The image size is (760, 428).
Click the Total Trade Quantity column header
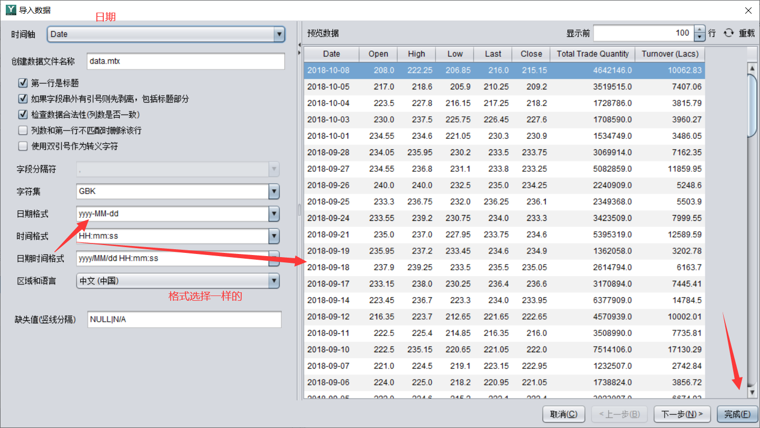tap(593, 54)
